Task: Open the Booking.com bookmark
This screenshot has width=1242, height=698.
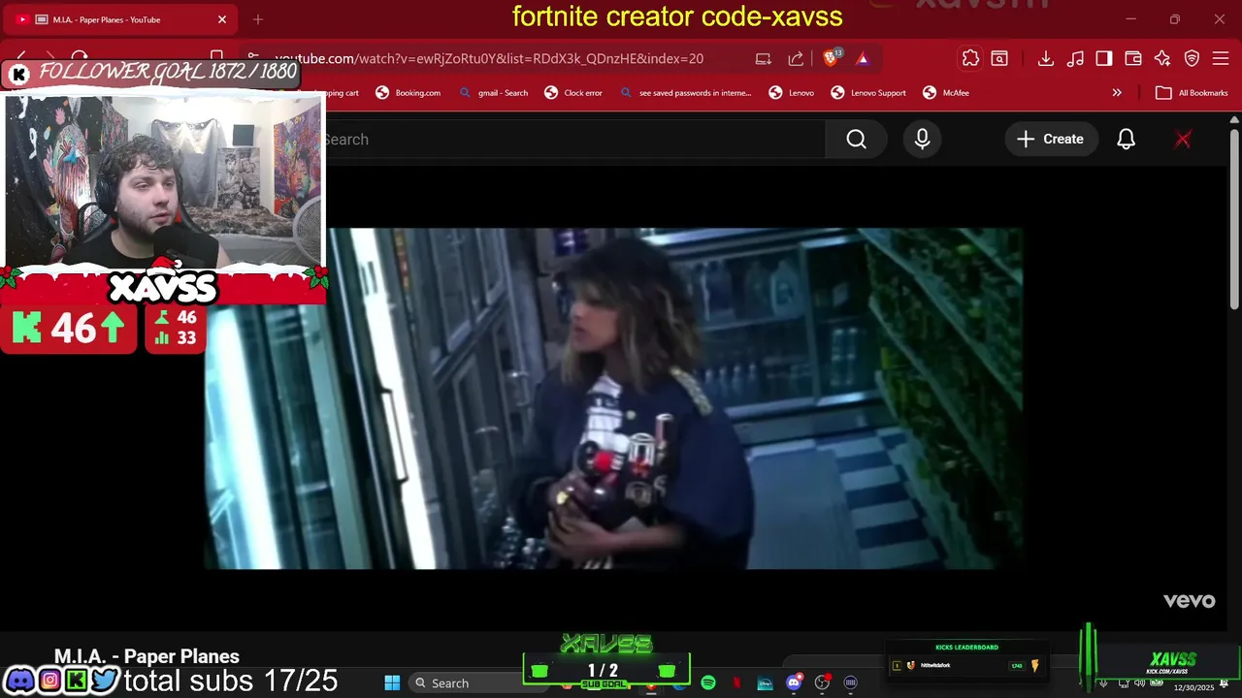Action: [408, 93]
